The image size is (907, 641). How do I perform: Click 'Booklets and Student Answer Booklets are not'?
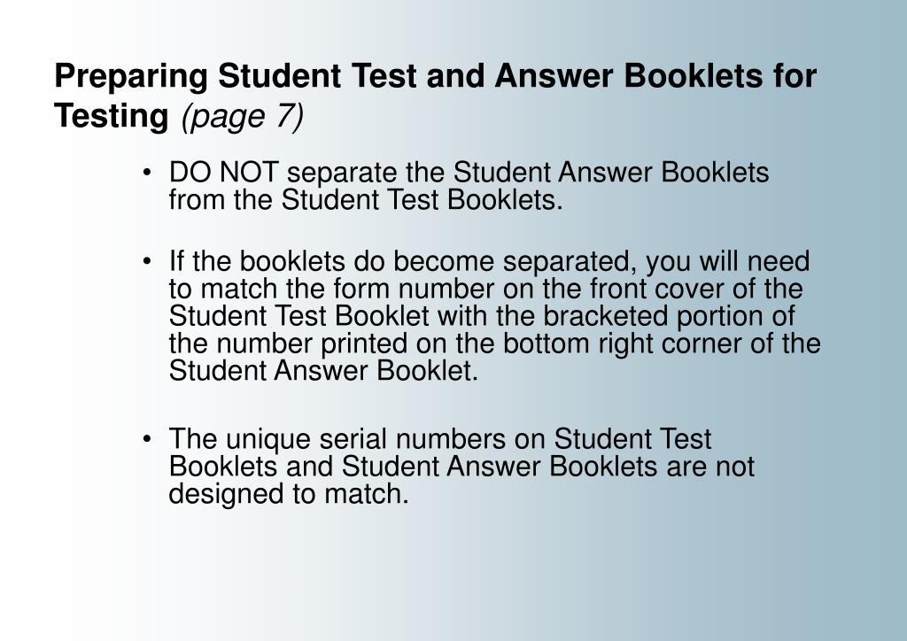click(461, 467)
